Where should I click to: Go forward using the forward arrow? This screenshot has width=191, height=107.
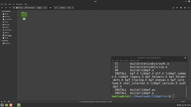point(6,8)
